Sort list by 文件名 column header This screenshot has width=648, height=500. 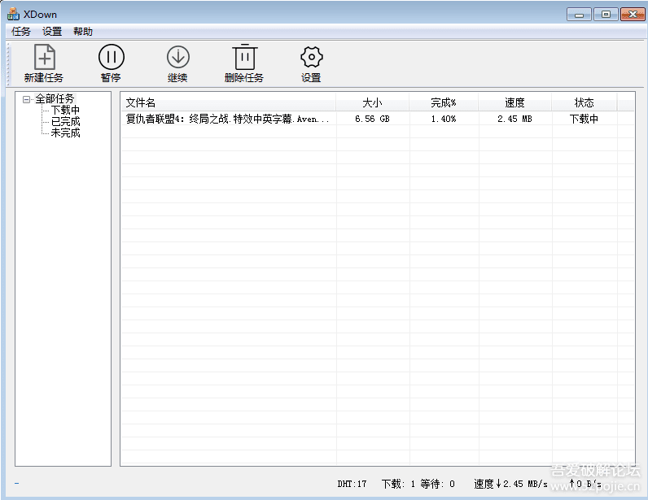(x=228, y=102)
